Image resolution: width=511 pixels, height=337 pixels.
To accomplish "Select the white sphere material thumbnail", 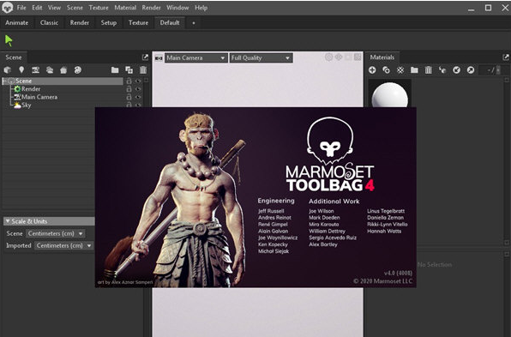I will [390, 94].
